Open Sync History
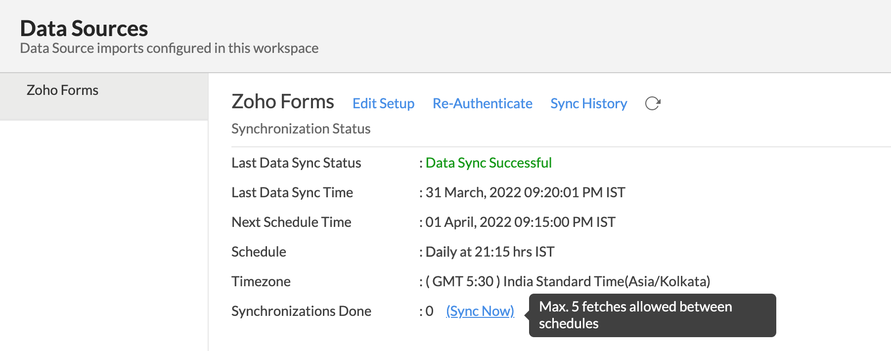891x351 pixels. coord(588,103)
